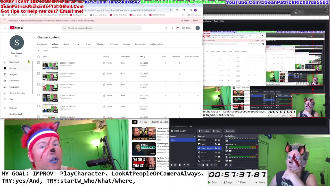Switch to the Podcasts tab
This screenshot has width=330, height=186.
coord(113,44)
